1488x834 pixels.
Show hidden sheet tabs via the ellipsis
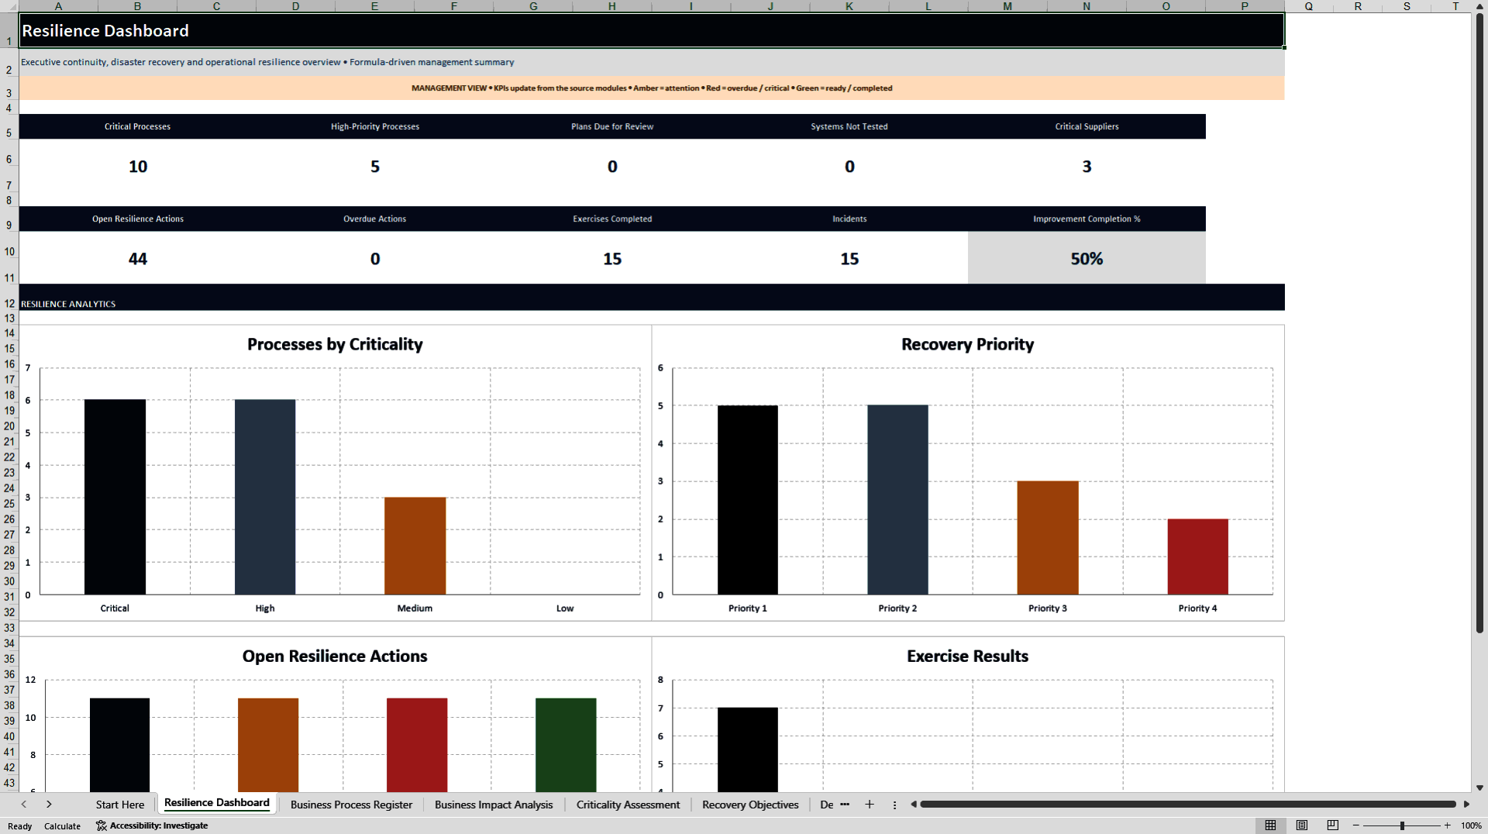click(x=845, y=805)
